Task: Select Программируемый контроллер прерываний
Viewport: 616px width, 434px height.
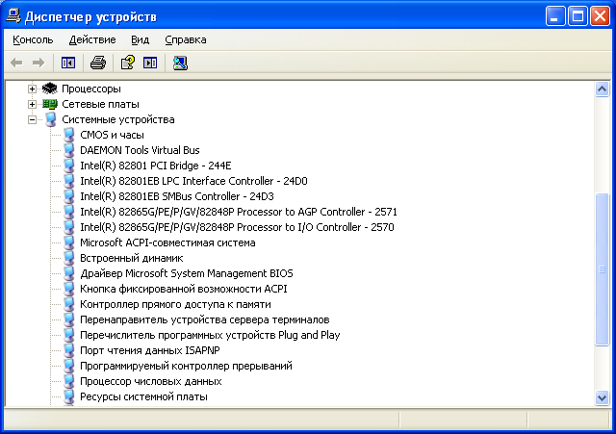Action: (x=186, y=366)
